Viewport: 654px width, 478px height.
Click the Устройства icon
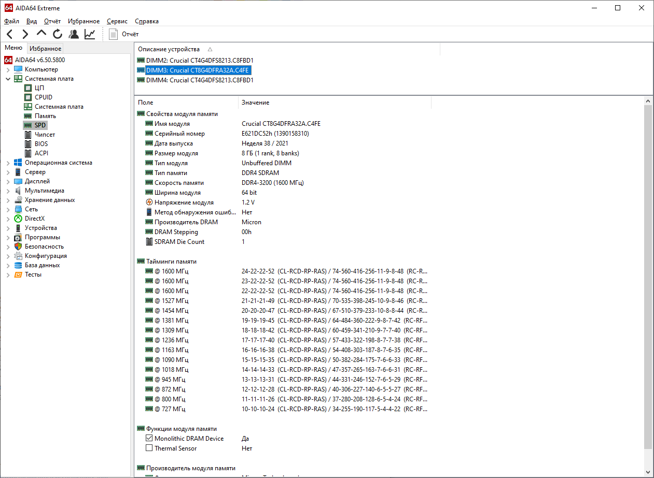(18, 228)
